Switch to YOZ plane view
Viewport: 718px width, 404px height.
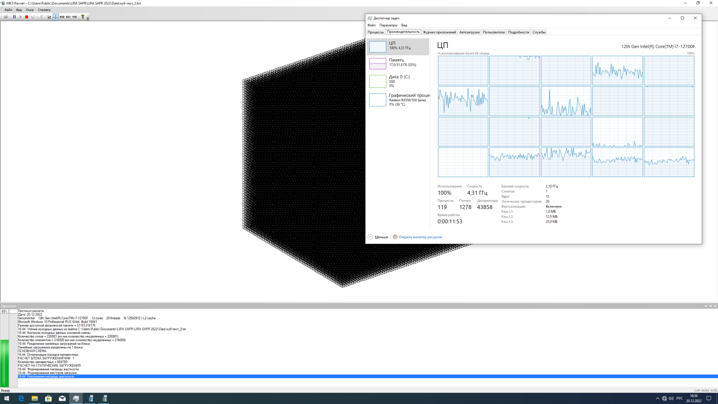point(74,17)
